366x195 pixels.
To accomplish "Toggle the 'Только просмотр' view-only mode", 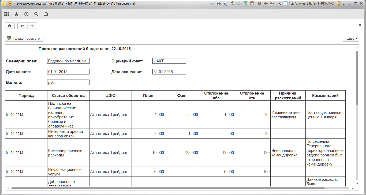I will [24, 39].
